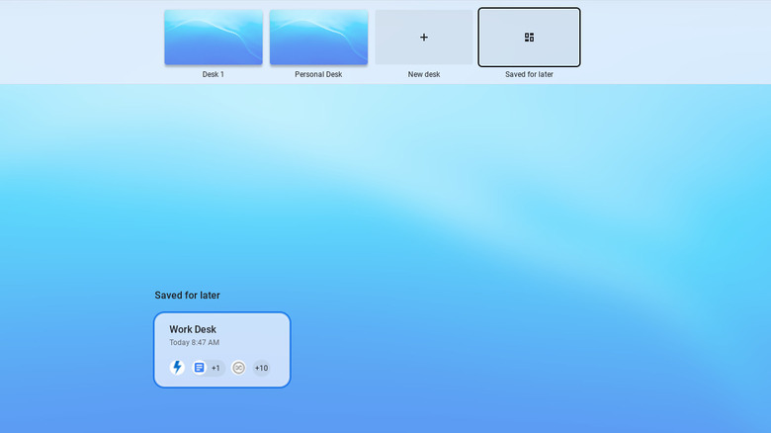Click the Saved for later section heading
Screen dimensions: 771x433
(188, 296)
